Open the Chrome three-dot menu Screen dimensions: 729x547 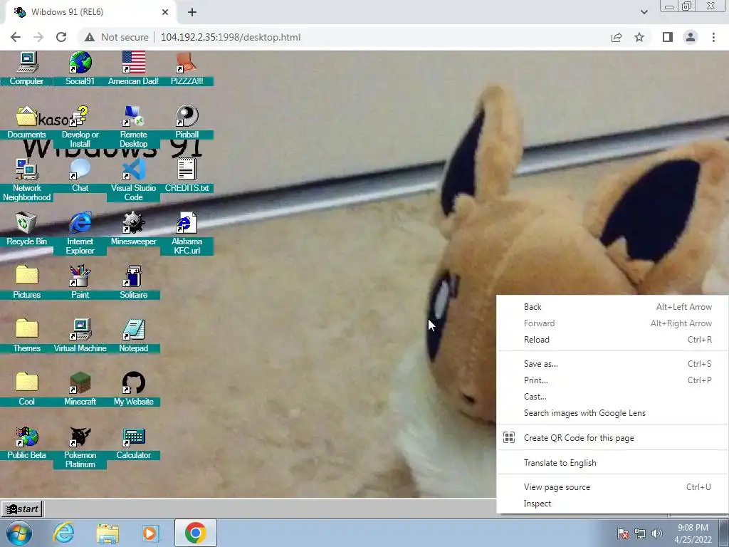tap(713, 37)
